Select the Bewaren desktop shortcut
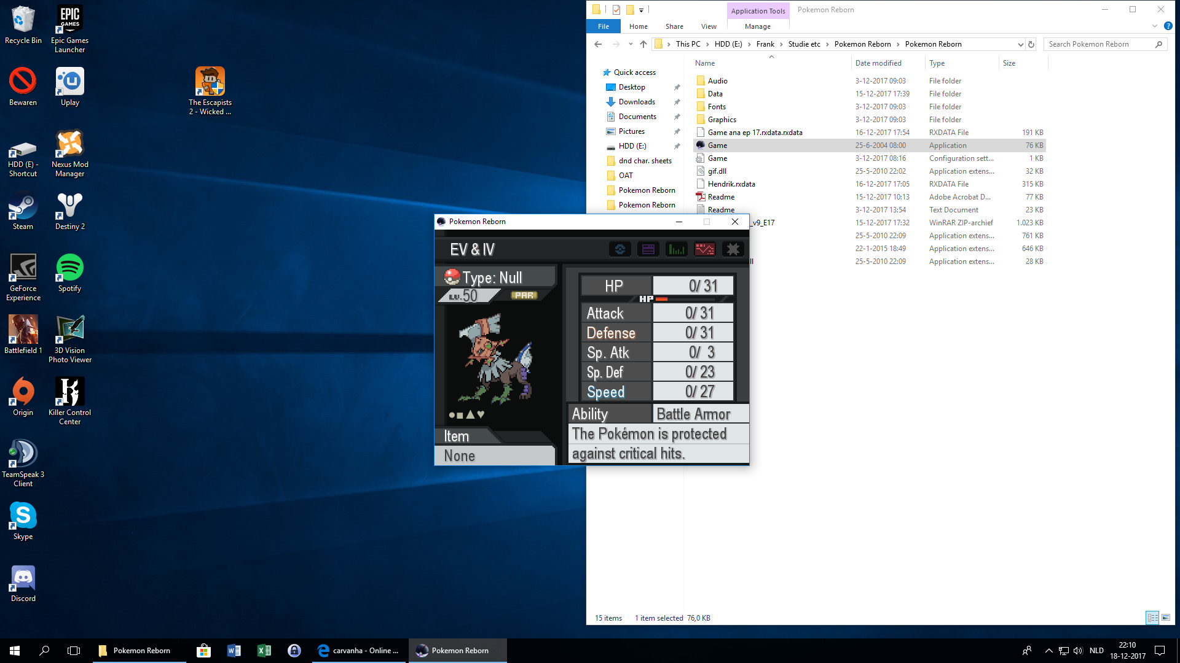Viewport: 1180px width, 663px height. [23, 87]
